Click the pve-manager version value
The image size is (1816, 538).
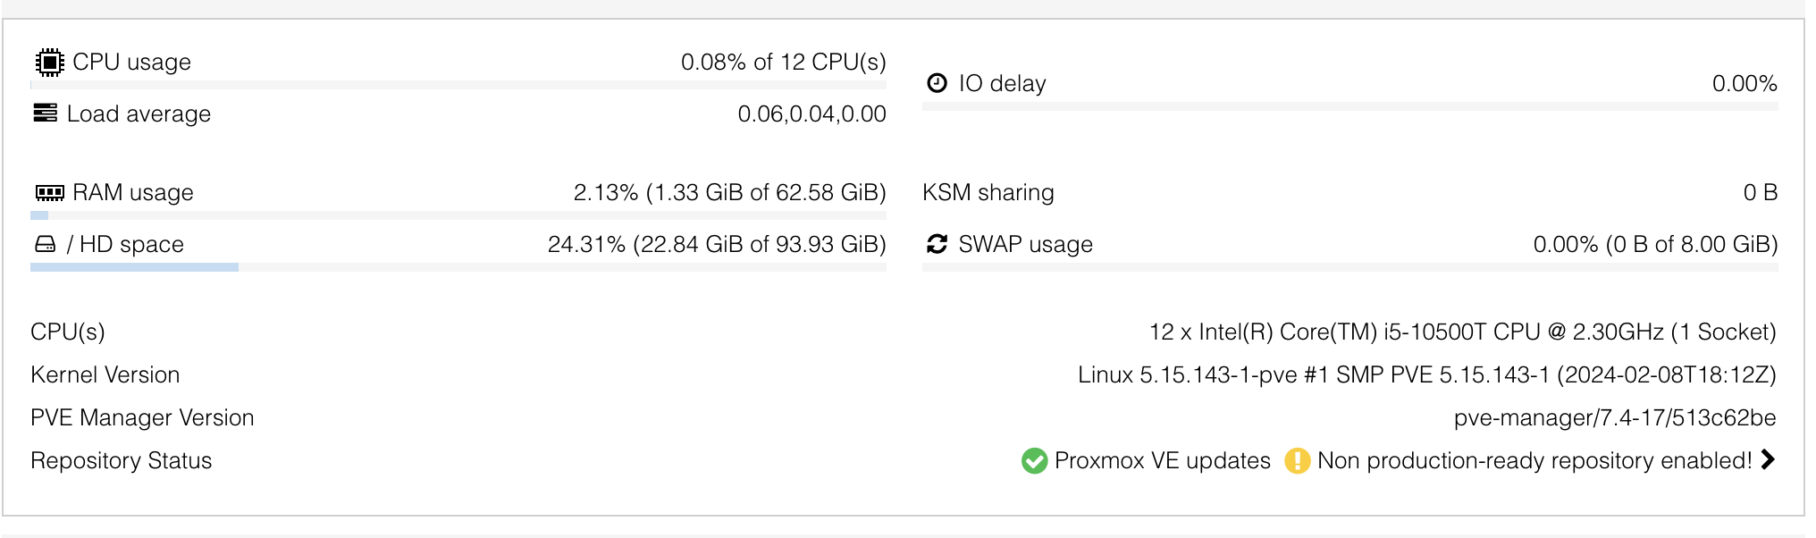tap(1614, 418)
